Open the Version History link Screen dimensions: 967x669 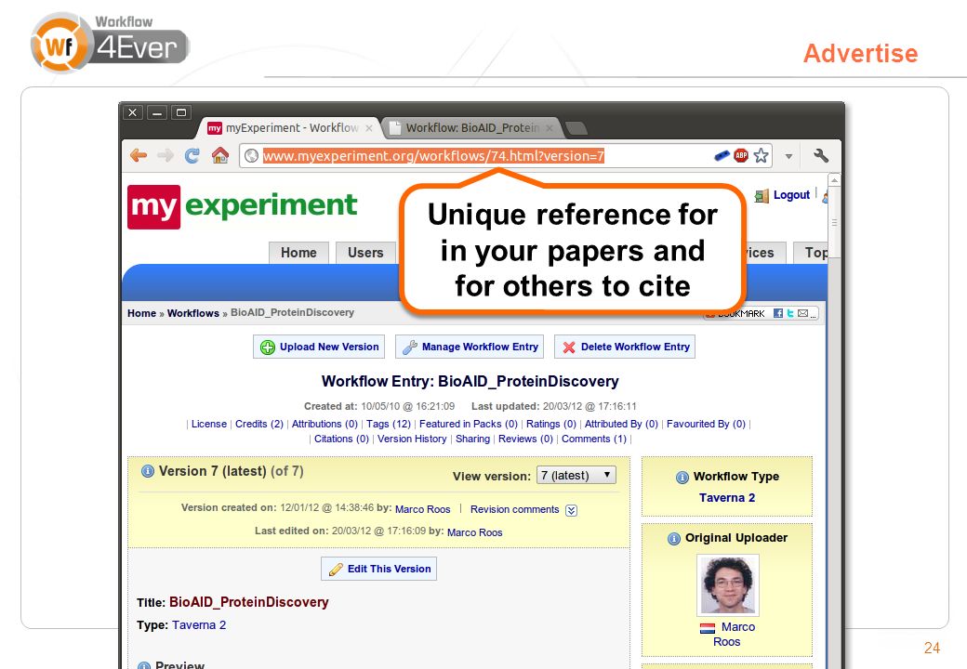pyautogui.click(x=412, y=439)
